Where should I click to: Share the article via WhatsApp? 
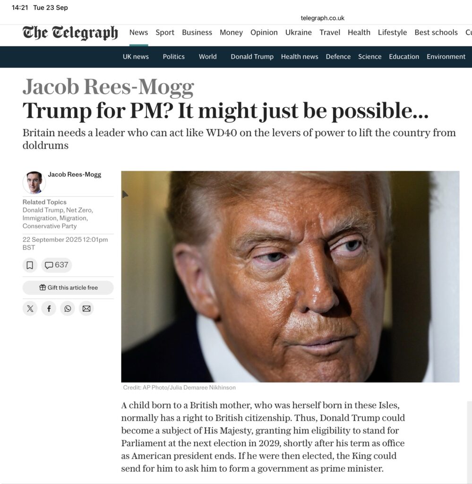(x=68, y=308)
